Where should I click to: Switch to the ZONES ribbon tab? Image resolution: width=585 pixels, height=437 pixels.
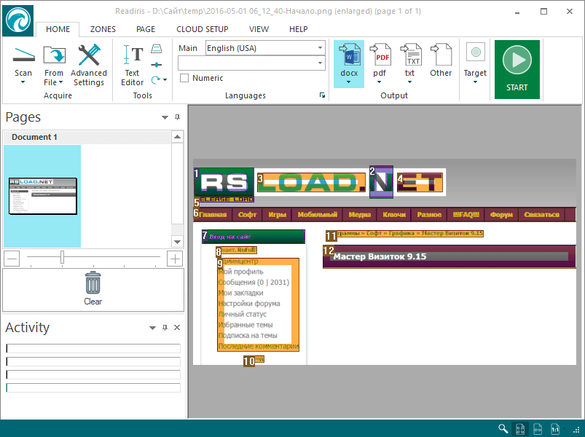[x=103, y=29]
